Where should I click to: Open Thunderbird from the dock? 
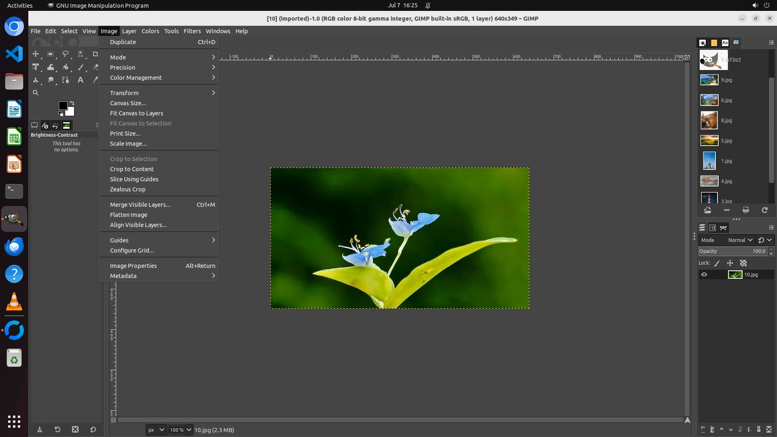tap(14, 246)
